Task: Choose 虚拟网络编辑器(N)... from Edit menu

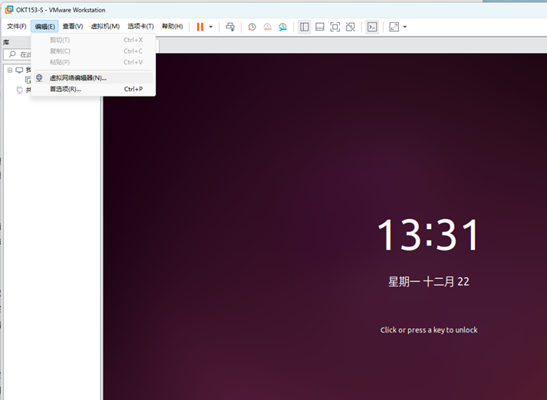Action: click(x=93, y=77)
